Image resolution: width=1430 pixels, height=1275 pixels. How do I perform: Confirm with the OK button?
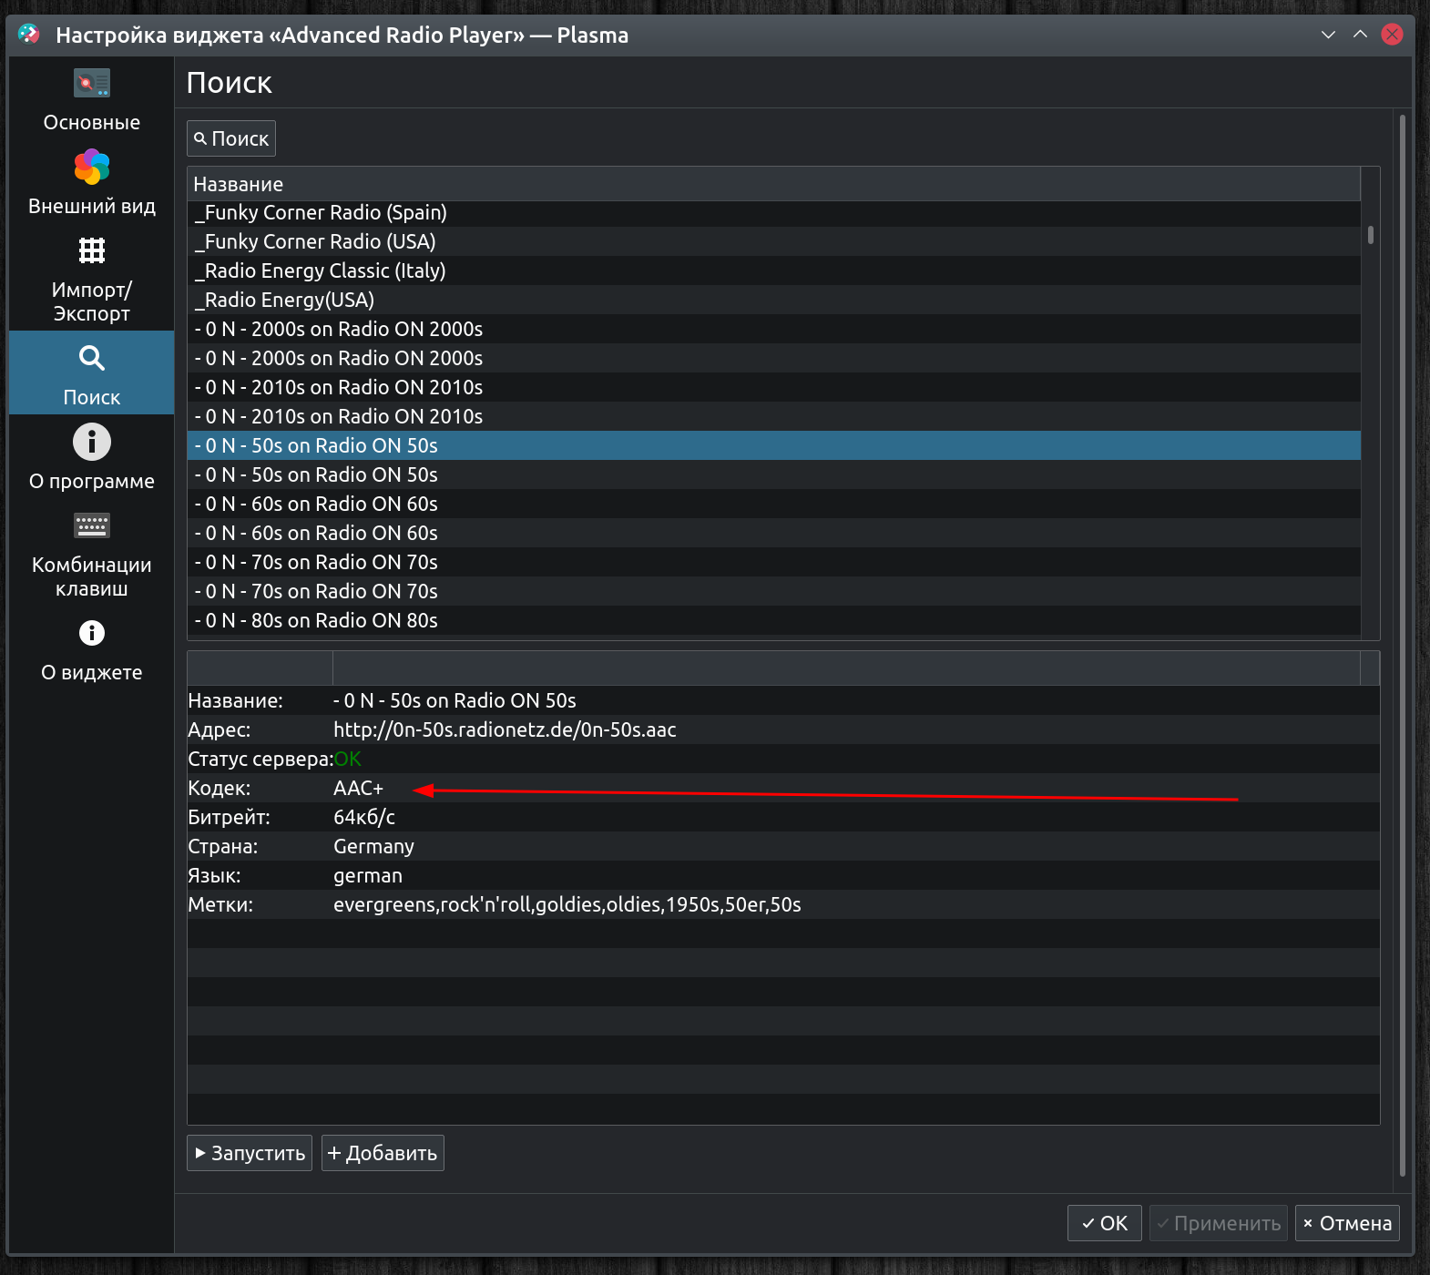pos(1105,1223)
